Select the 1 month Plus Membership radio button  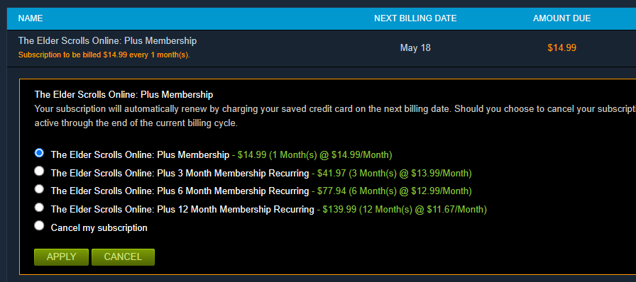click(x=39, y=153)
